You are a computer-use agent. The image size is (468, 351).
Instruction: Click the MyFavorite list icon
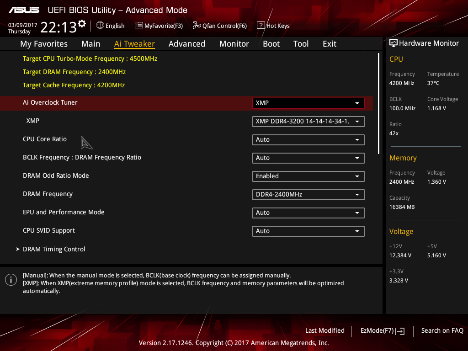pyautogui.click(x=139, y=26)
